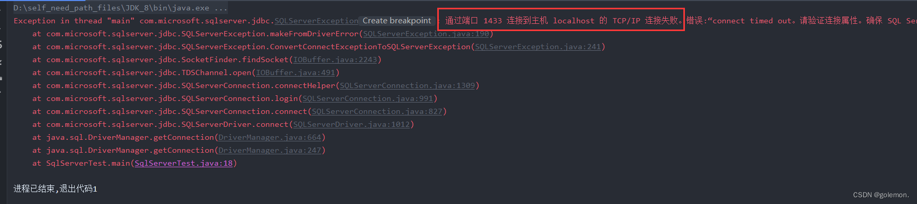Click Create breakpoint popup
This screenshot has width=917, height=204.
click(397, 21)
